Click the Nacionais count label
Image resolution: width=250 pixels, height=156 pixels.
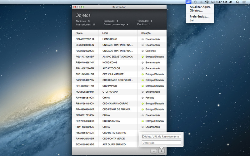coord(83,21)
